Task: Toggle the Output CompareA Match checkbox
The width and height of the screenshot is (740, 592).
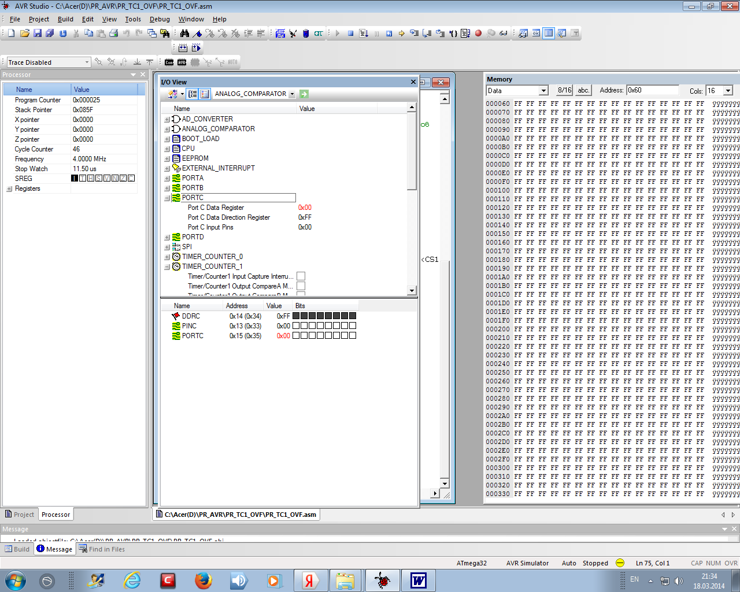Action: click(301, 286)
